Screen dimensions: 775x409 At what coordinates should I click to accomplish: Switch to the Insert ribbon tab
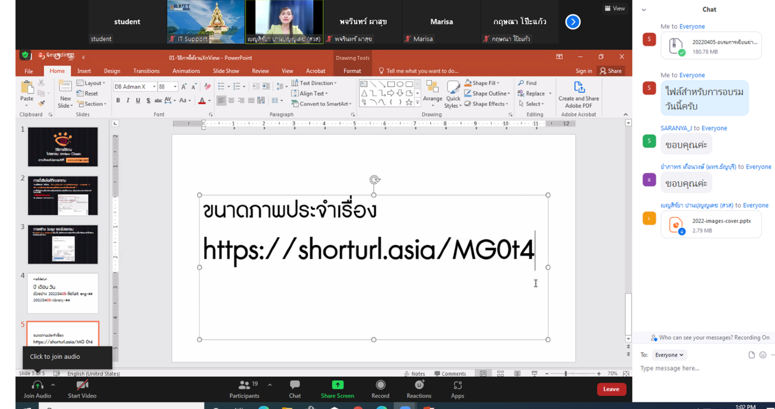84,71
